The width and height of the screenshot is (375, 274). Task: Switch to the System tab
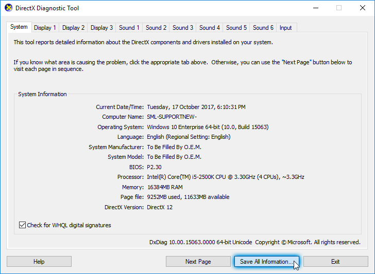[x=19, y=27]
